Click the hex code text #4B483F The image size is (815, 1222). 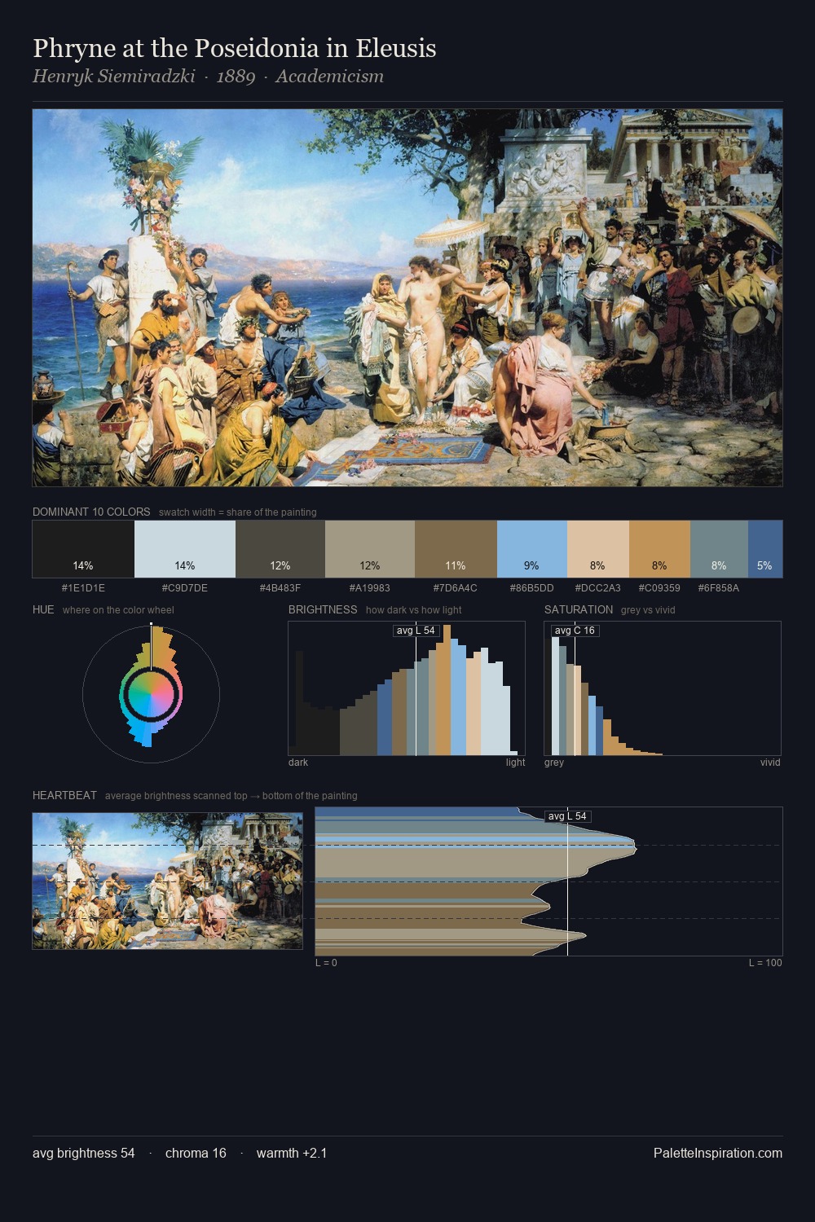pyautogui.click(x=280, y=587)
